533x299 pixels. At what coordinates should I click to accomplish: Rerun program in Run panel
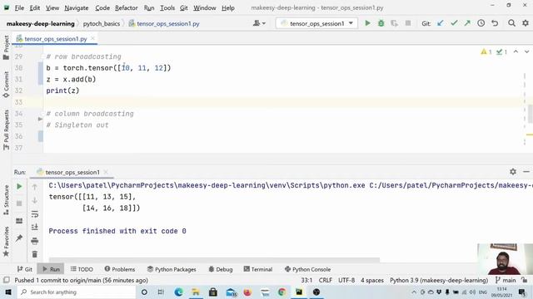pos(19,186)
